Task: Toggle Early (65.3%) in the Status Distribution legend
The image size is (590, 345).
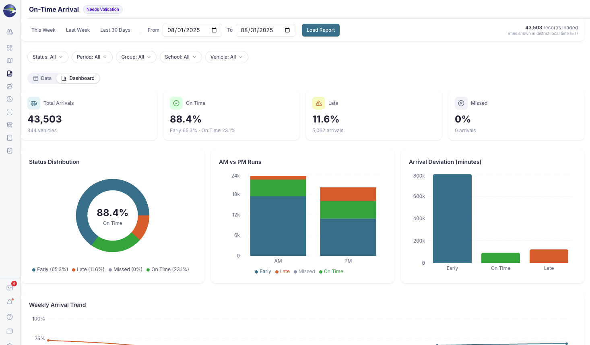Action: tap(50, 269)
